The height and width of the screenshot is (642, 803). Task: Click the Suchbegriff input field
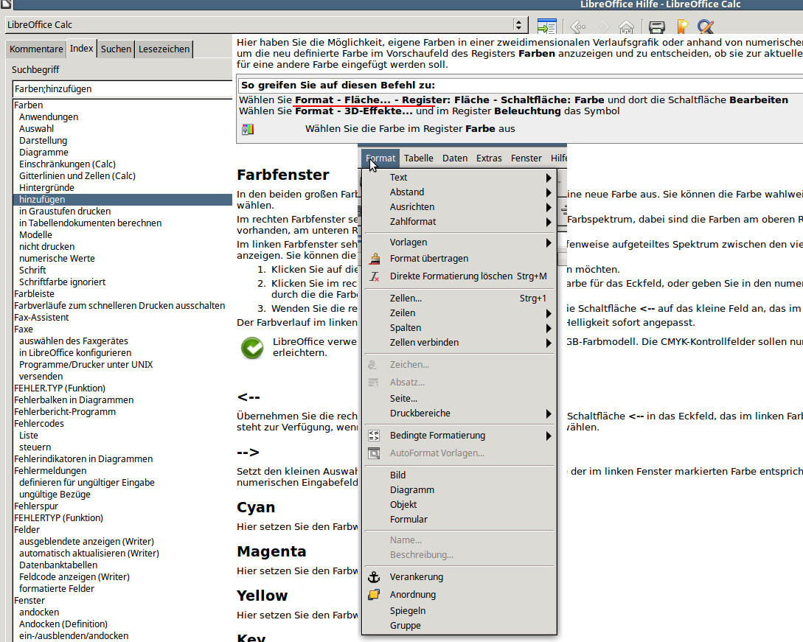coord(122,89)
